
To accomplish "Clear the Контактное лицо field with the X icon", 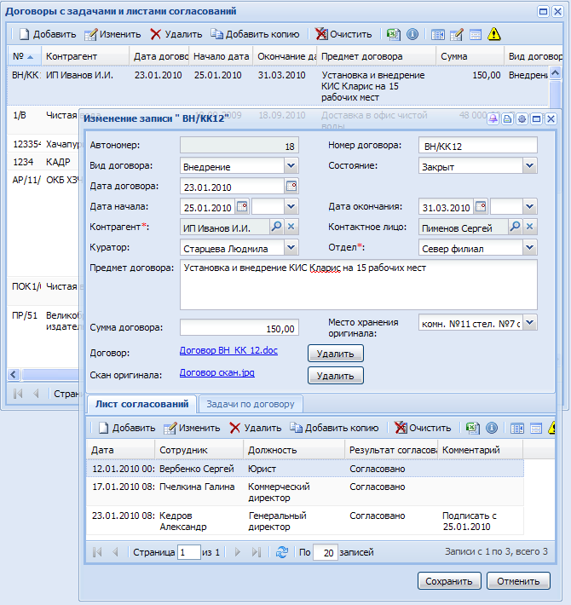I will (530, 227).
